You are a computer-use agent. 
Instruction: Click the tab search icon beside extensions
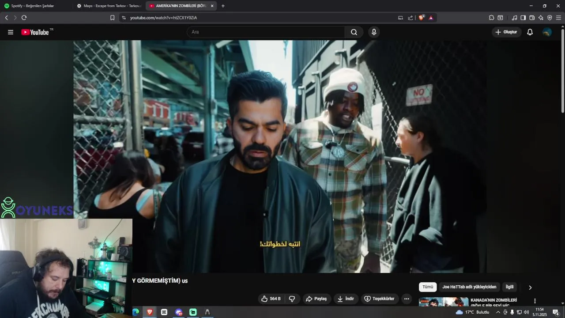pyautogui.click(x=500, y=18)
